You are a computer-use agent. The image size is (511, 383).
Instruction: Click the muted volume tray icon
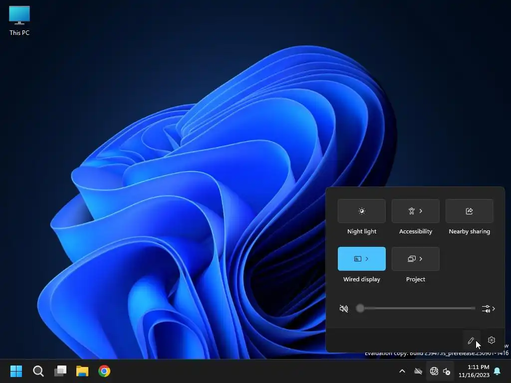[447, 371]
